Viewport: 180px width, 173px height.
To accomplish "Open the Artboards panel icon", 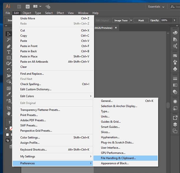I will (175, 131).
